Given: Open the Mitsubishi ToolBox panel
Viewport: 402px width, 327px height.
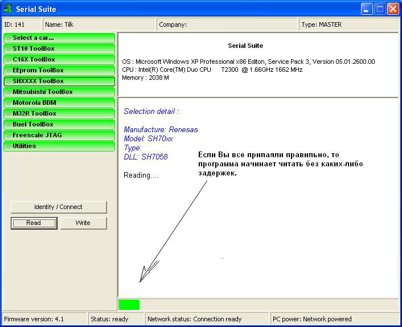Looking at the screenshot, I should (59, 92).
